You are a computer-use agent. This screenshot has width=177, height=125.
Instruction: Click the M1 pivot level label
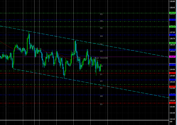click(101, 81)
